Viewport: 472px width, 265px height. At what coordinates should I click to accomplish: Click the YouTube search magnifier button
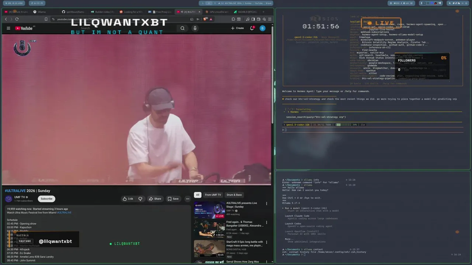coord(183,28)
